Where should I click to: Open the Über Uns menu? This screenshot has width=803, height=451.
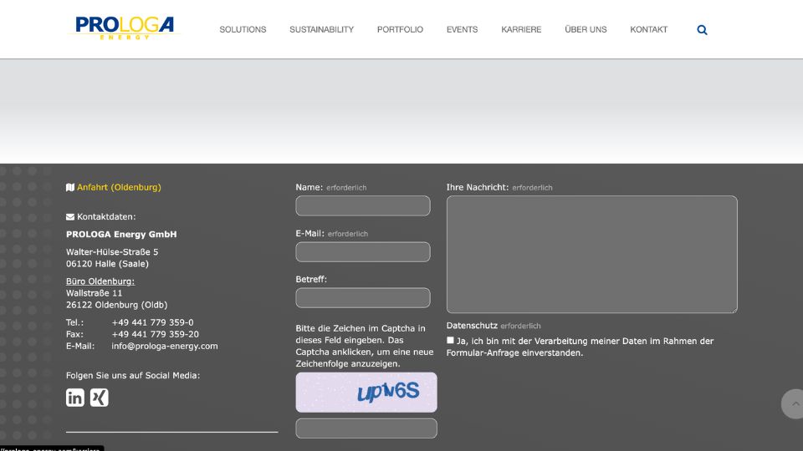tap(586, 30)
